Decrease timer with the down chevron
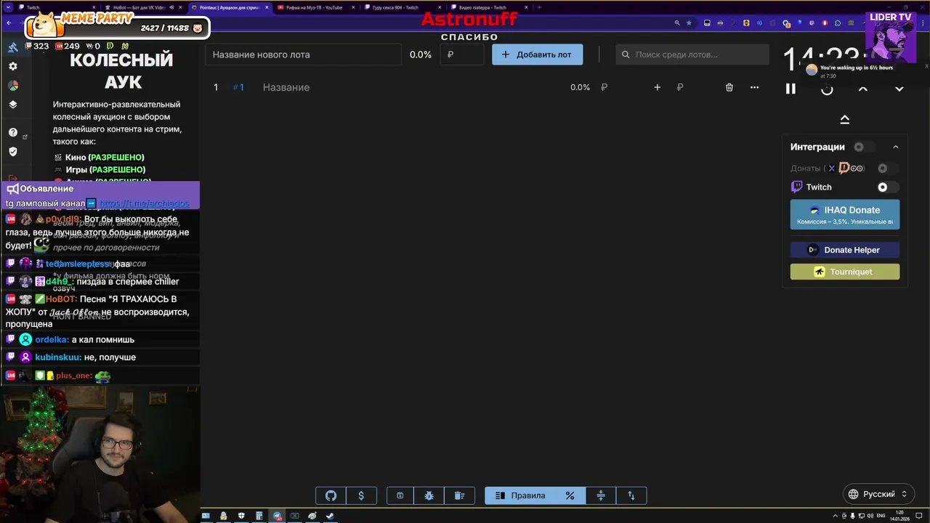This screenshot has width=930, height=523. [x=899, y=89]
